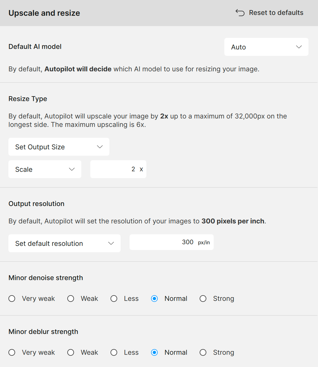
Task: Select Less minor denoise strength
Action: (114, 299)
